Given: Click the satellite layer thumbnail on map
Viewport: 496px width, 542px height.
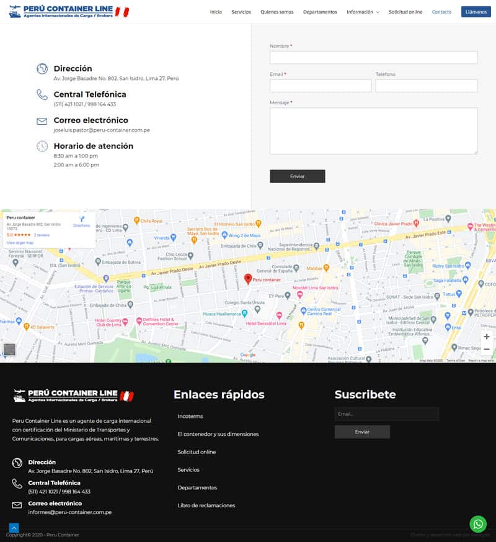Looking at the screenshot, I should (9, 350).
